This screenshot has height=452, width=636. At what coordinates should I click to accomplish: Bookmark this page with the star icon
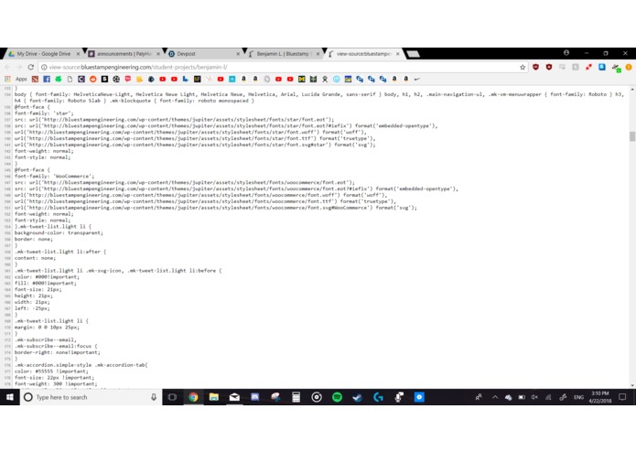pyautogui.click(x=523, y=68)
